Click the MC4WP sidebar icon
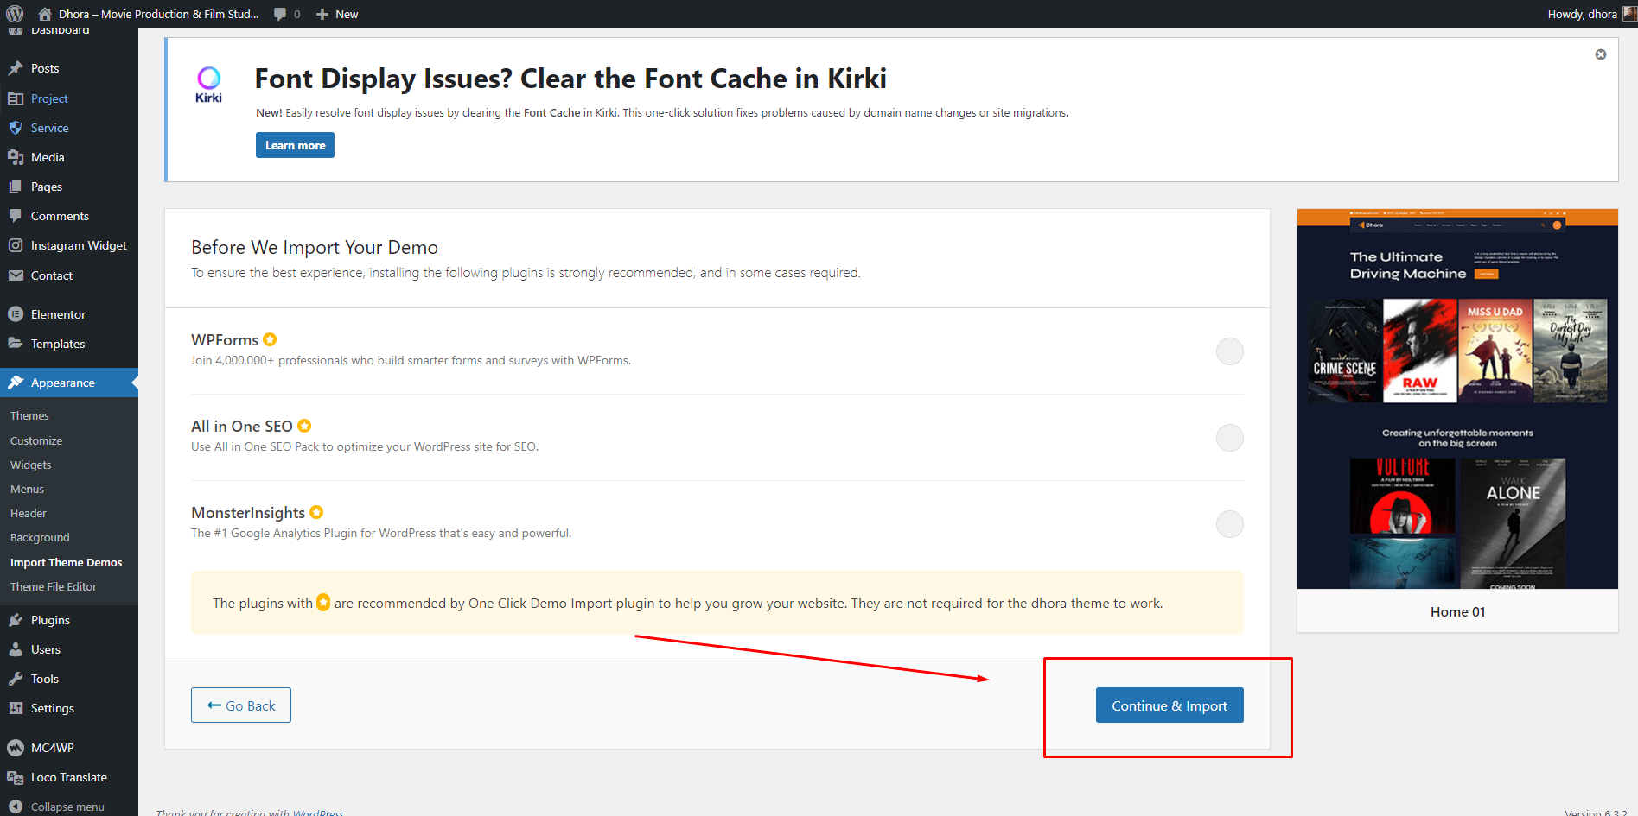Viewport: 1638px width, 816px height. click(x=16, y=748)
